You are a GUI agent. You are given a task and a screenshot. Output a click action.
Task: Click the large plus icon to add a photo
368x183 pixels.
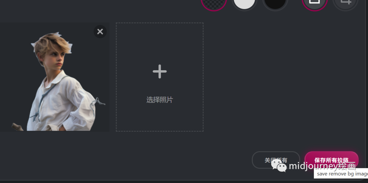[159, 71]
